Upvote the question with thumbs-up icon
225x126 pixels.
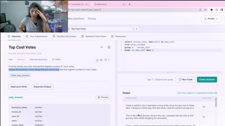coord(97,60)
